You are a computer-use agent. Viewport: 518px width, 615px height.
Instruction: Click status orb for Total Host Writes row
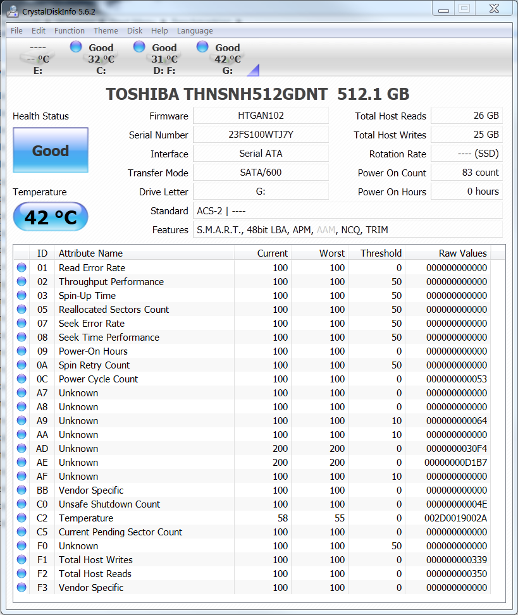[22, 560]
